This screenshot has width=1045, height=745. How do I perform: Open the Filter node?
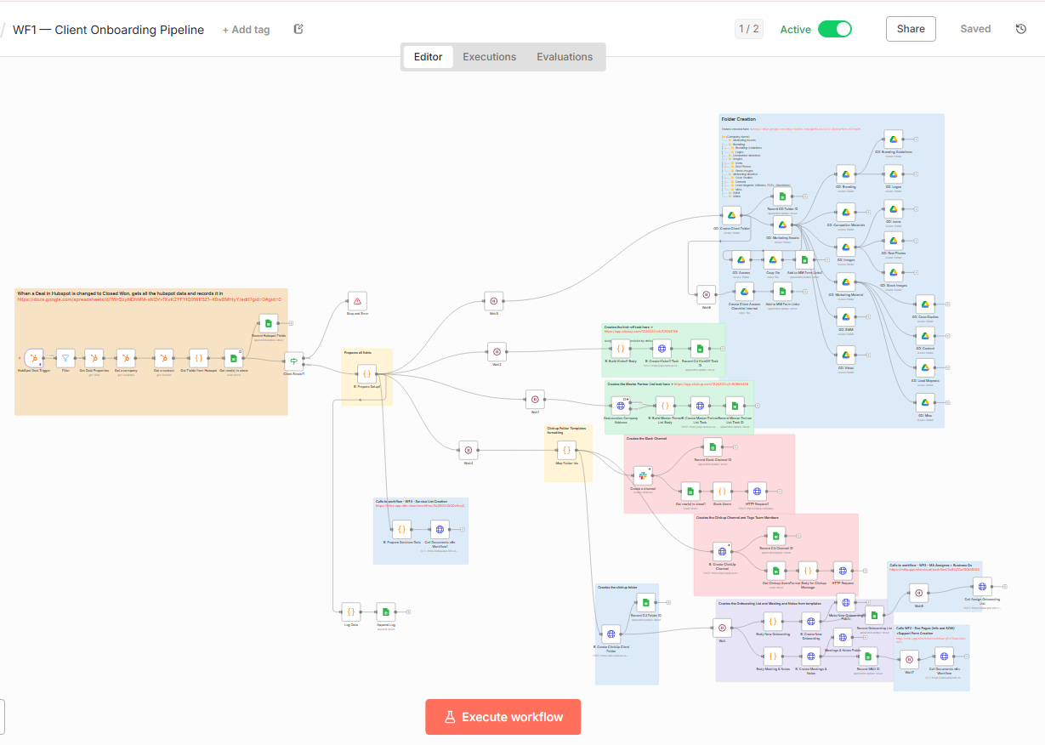pyautogui.click(x=65, y=358)
